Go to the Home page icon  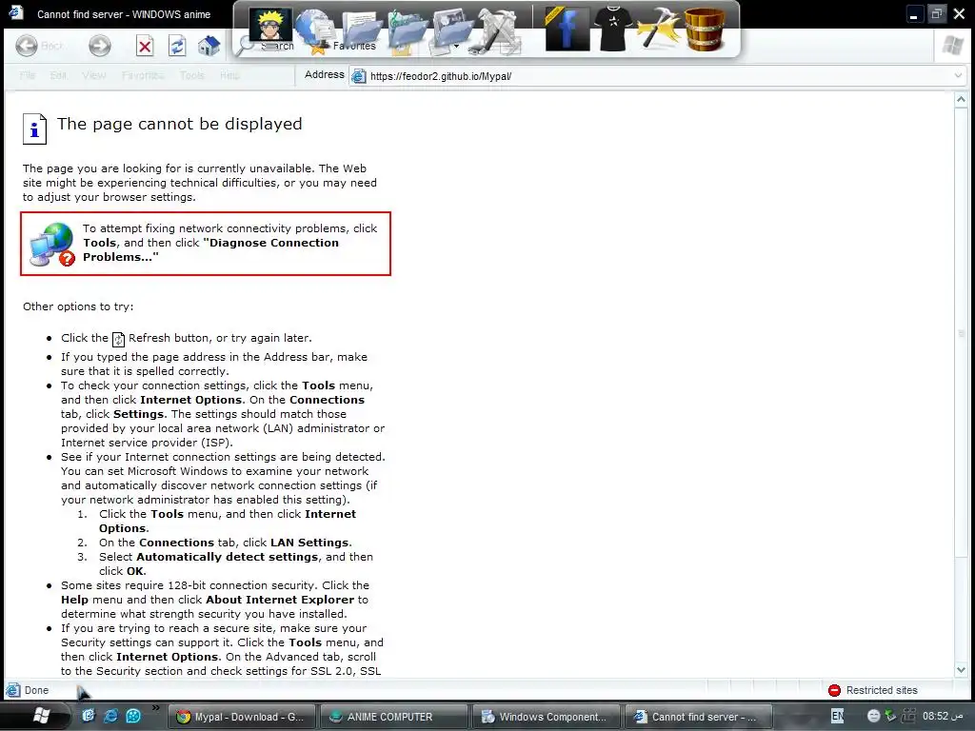tap(209, 46)
